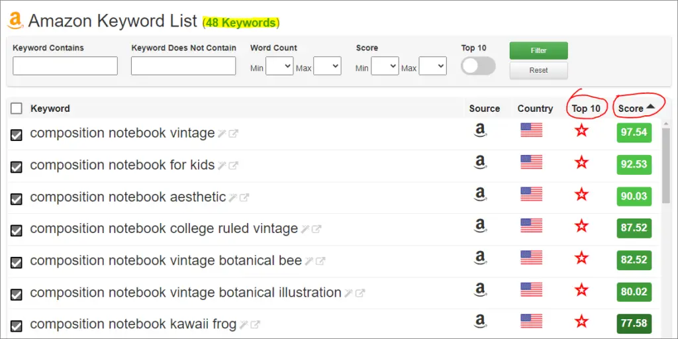Uncheck "composition notebook vintage botanical bee" checkbox

click(x=17, y=263)
